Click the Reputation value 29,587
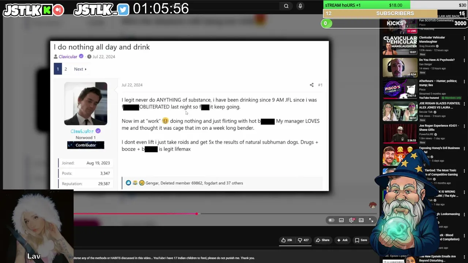This screenshot has width=468, height=263. pyautogui.click(x=104, y=184)
